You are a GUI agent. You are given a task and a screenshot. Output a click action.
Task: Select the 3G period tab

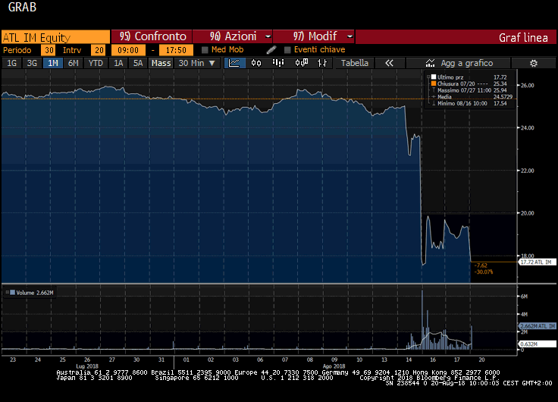pos(32,63)
